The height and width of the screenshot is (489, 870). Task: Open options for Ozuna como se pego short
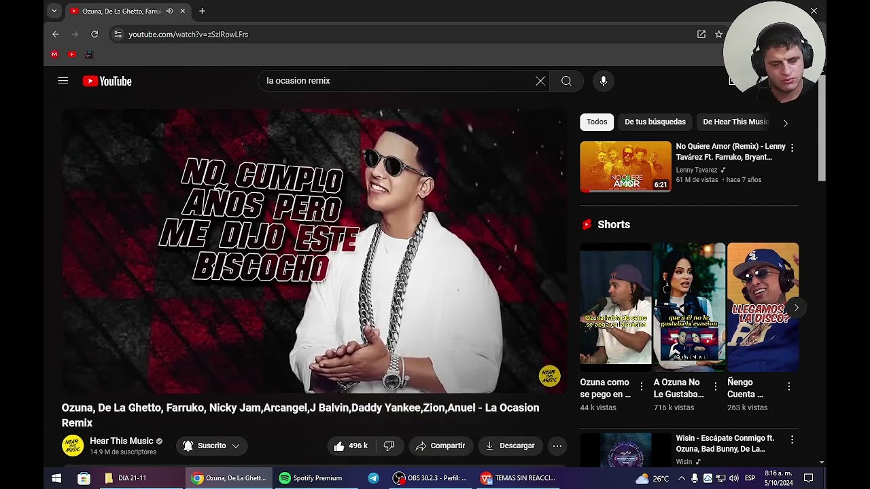641,386
